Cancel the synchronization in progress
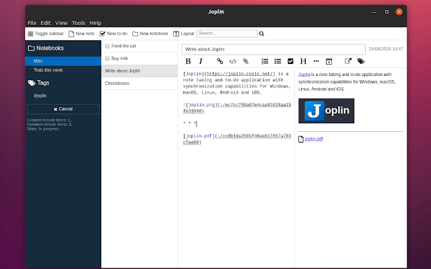Image resolution: width=431 pixels, height=269 pixels. (63, 109)
